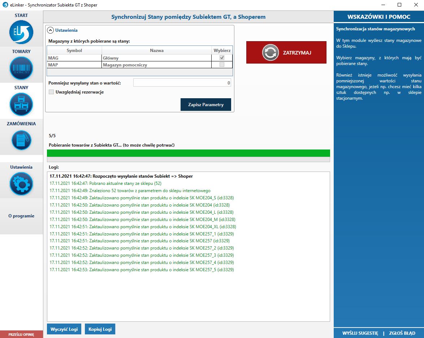Focus the Pomniejsz wysyłany stan value field

coord(182,83)
